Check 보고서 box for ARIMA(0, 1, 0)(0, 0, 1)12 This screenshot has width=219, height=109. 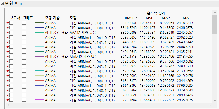click(11, 81)
